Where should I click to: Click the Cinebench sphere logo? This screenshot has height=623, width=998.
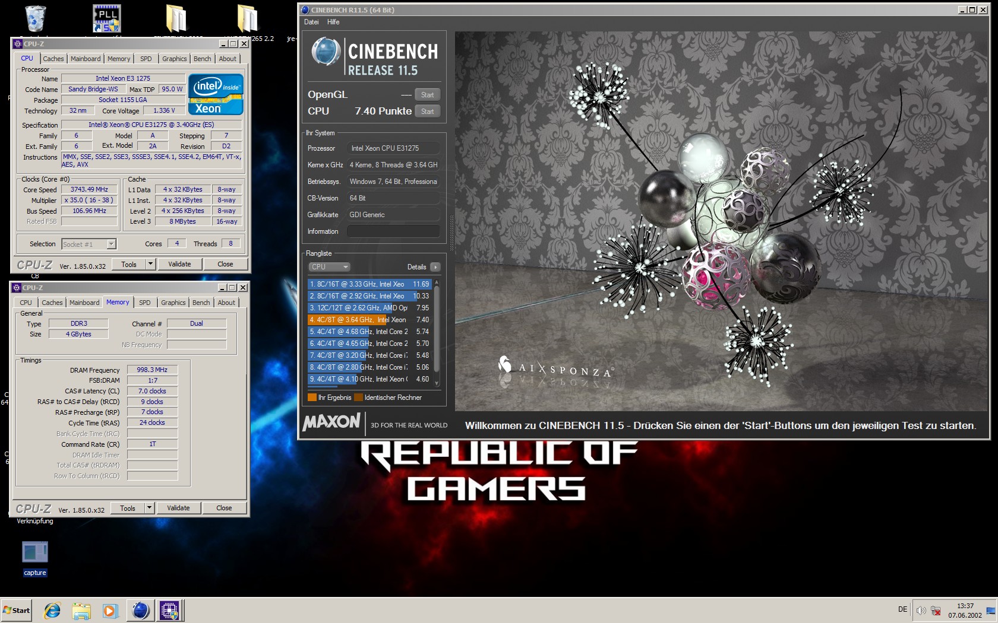pyautogui.click(x=326, y=52)
